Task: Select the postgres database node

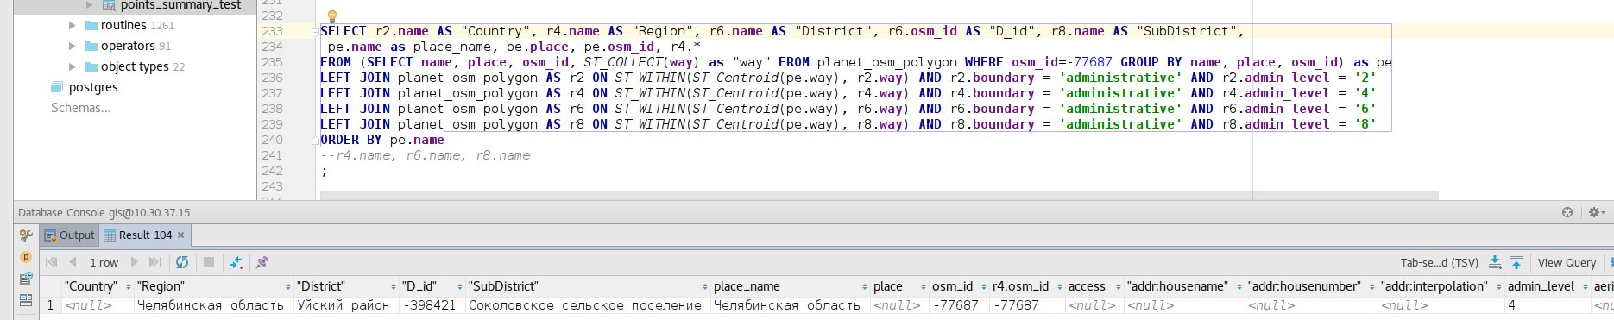Action: [x=93, y=87]
